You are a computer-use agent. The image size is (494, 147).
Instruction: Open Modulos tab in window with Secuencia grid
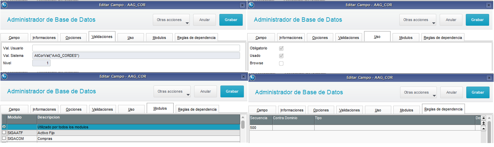point(406,110)
